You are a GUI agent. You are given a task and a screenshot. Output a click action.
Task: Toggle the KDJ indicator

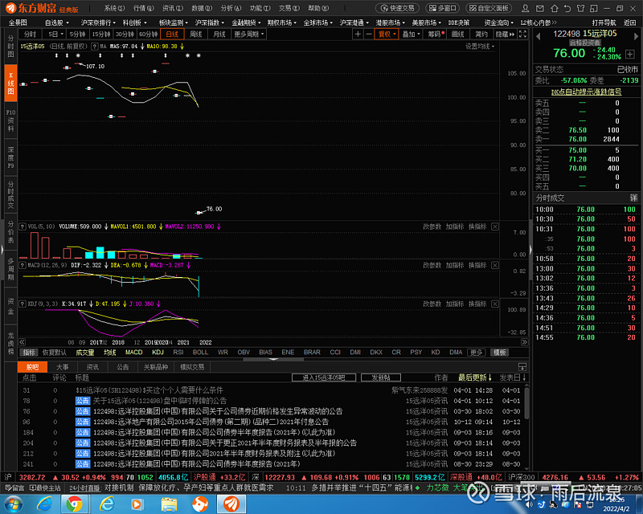[x=158, y=353]
